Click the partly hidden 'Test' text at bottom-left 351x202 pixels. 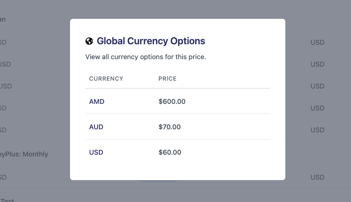tap(8, 200)
